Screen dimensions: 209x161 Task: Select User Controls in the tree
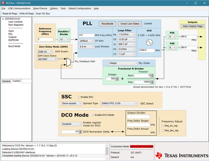point(15,22)
